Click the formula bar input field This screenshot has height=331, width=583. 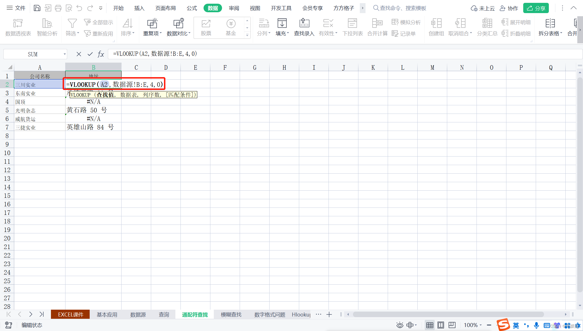[x=344, y=54]
